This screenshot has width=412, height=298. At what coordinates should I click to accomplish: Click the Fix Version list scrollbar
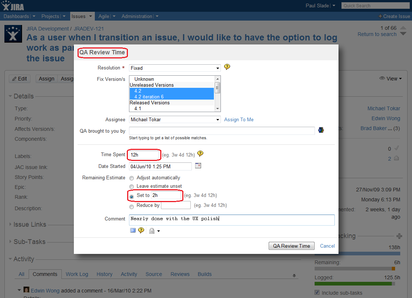(217, 94)
